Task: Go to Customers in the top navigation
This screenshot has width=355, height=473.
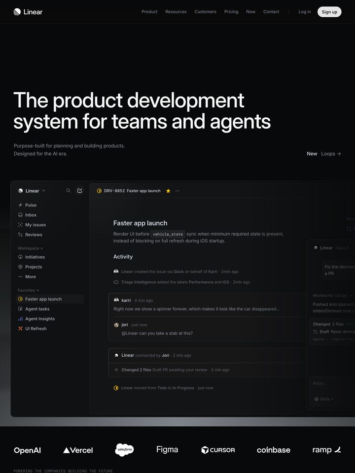Action: click(x=205, y=12)
